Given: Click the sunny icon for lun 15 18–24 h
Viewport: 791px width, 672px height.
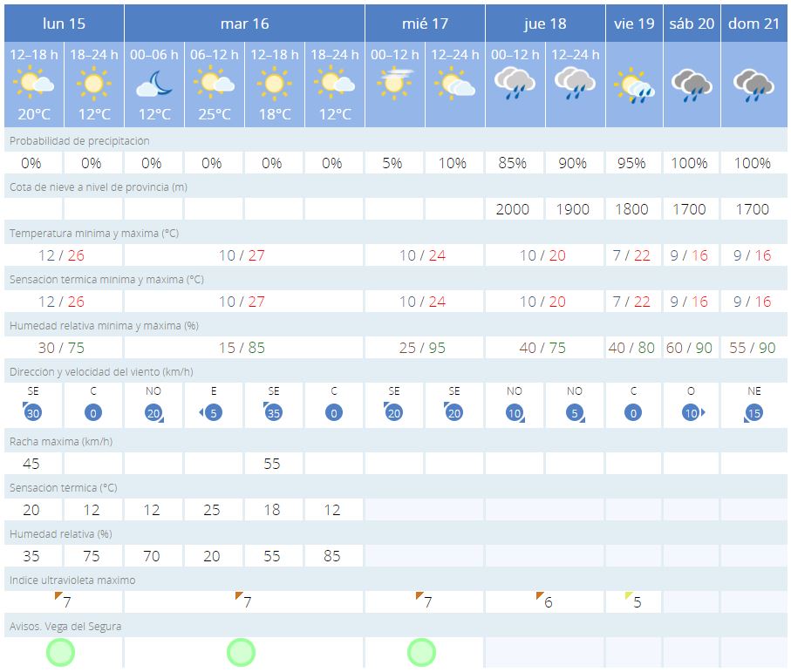Looking at the screenshot, I should pyautogui.click(x=93, y=85).
